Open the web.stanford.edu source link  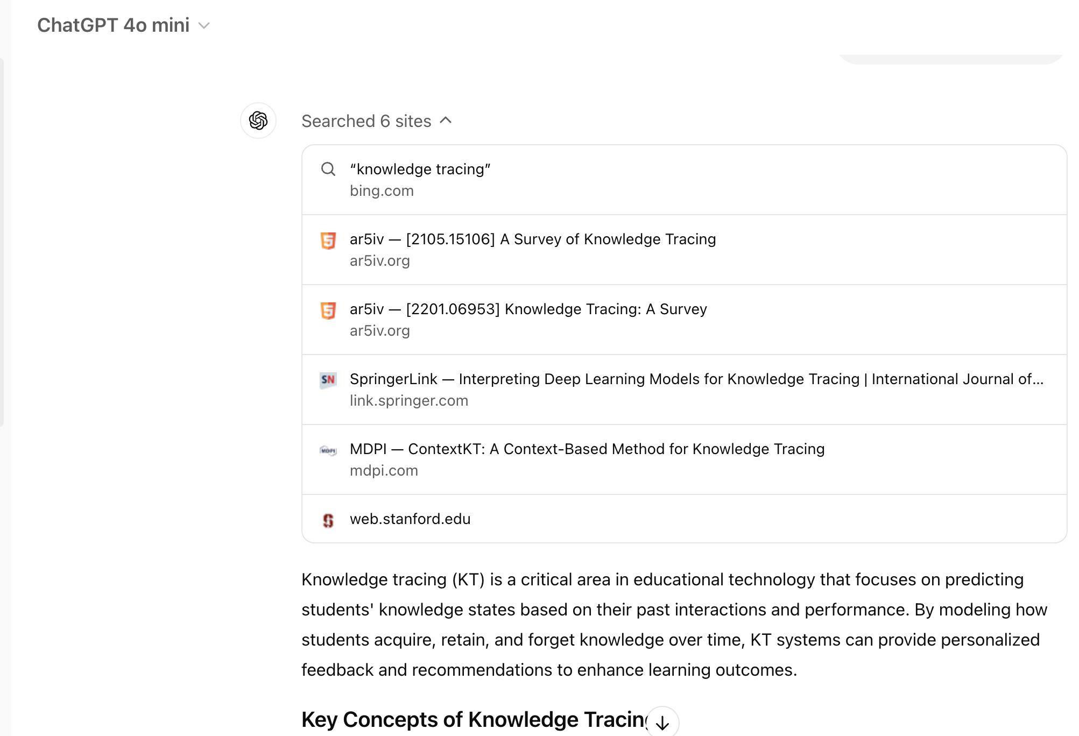click(410, 519)
